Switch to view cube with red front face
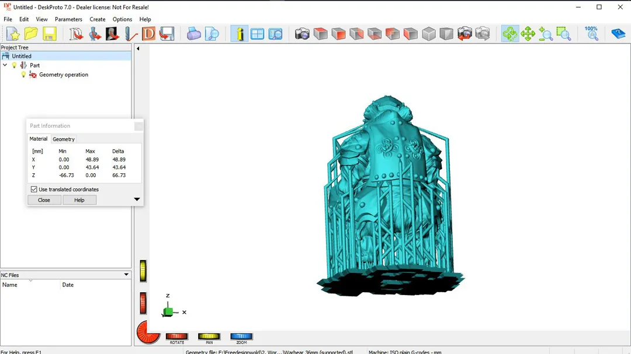The height and width of the screenshot is (354, 631). pos(338,34)
